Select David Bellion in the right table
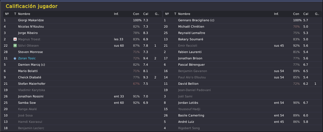Screen dimensions: 323x132 [x=243, y=83]
